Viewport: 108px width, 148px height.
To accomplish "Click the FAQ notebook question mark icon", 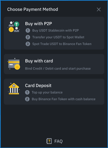I will pyautogui.click(x=49, y=141).
